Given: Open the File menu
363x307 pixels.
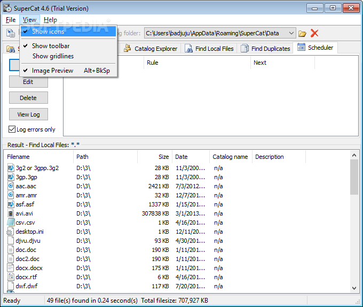Looking at the screenshot, I should coord(11,20).
